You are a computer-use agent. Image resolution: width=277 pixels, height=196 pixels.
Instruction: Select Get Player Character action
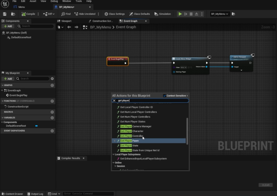(x=149, y=131)
